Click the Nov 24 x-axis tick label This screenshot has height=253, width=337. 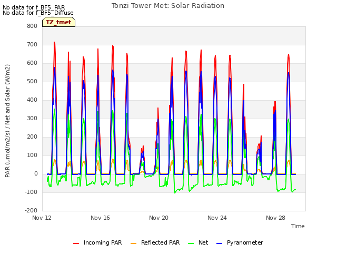pos(217,218)
